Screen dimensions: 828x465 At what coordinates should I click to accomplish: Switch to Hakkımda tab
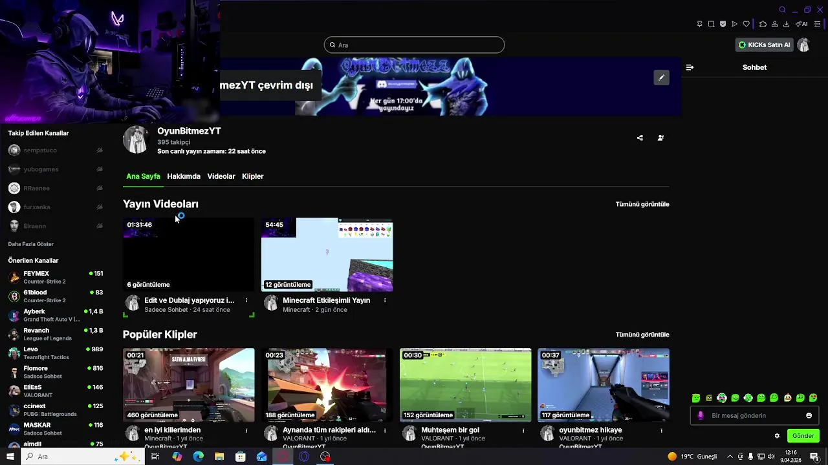(184, 176)
